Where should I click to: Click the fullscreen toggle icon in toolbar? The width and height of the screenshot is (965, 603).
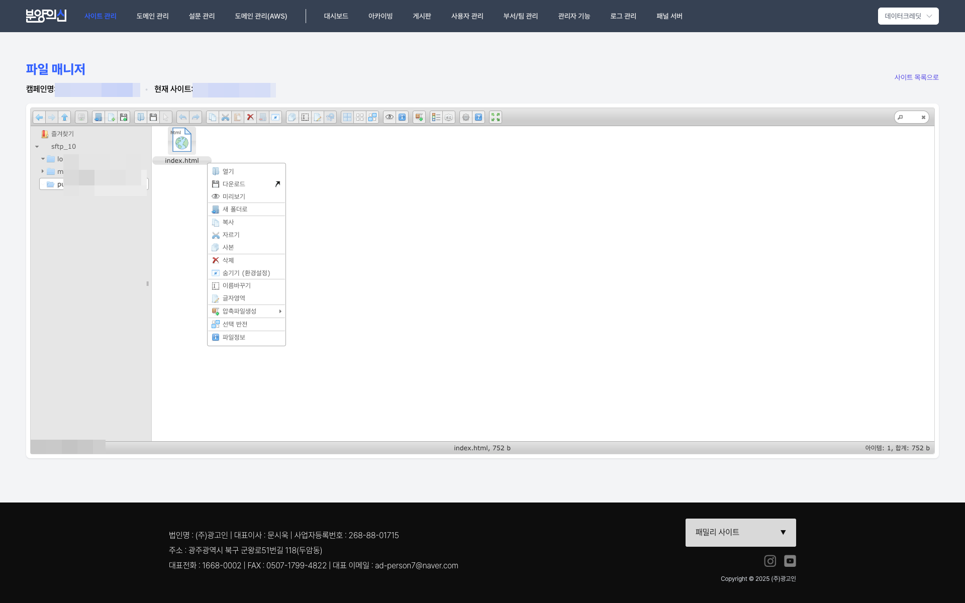pyautogui.click(x=496, y=117)
